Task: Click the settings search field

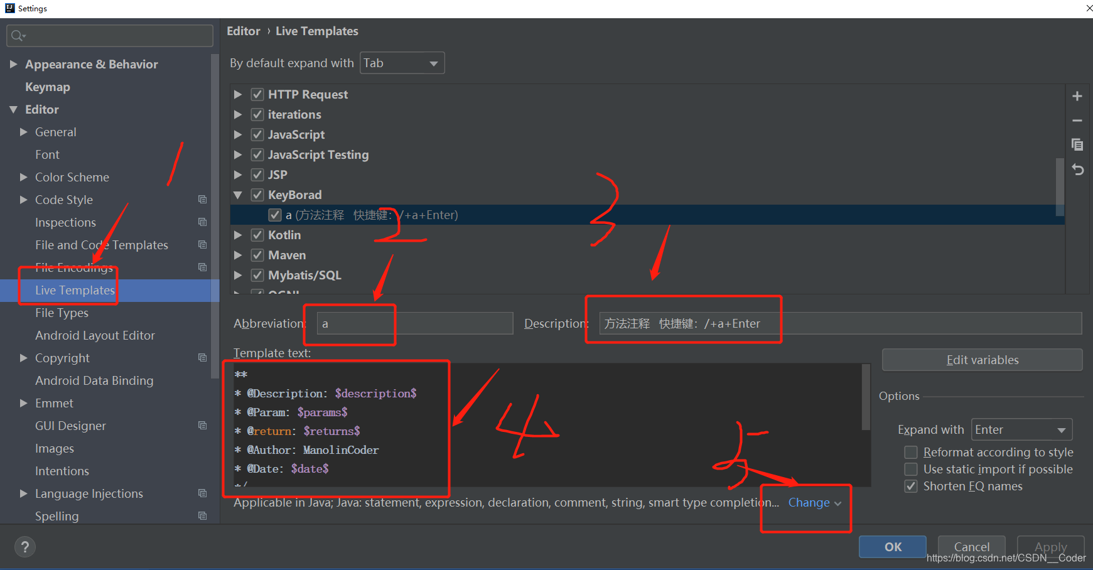Action: click(x=110, y=36)
